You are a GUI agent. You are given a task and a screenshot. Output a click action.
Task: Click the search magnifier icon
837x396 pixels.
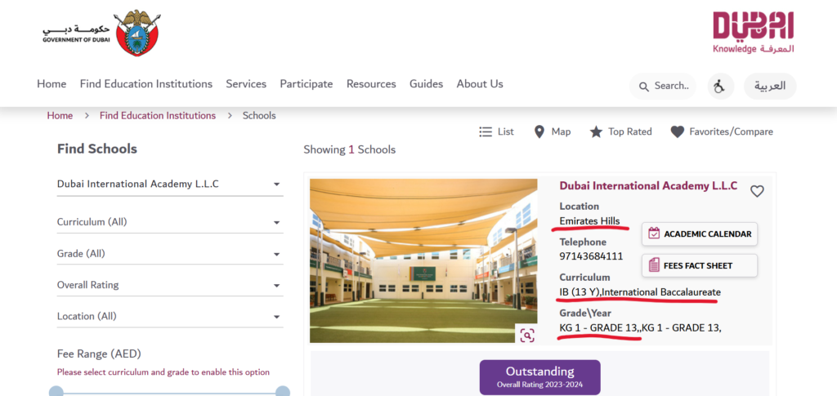pos(644,87)
